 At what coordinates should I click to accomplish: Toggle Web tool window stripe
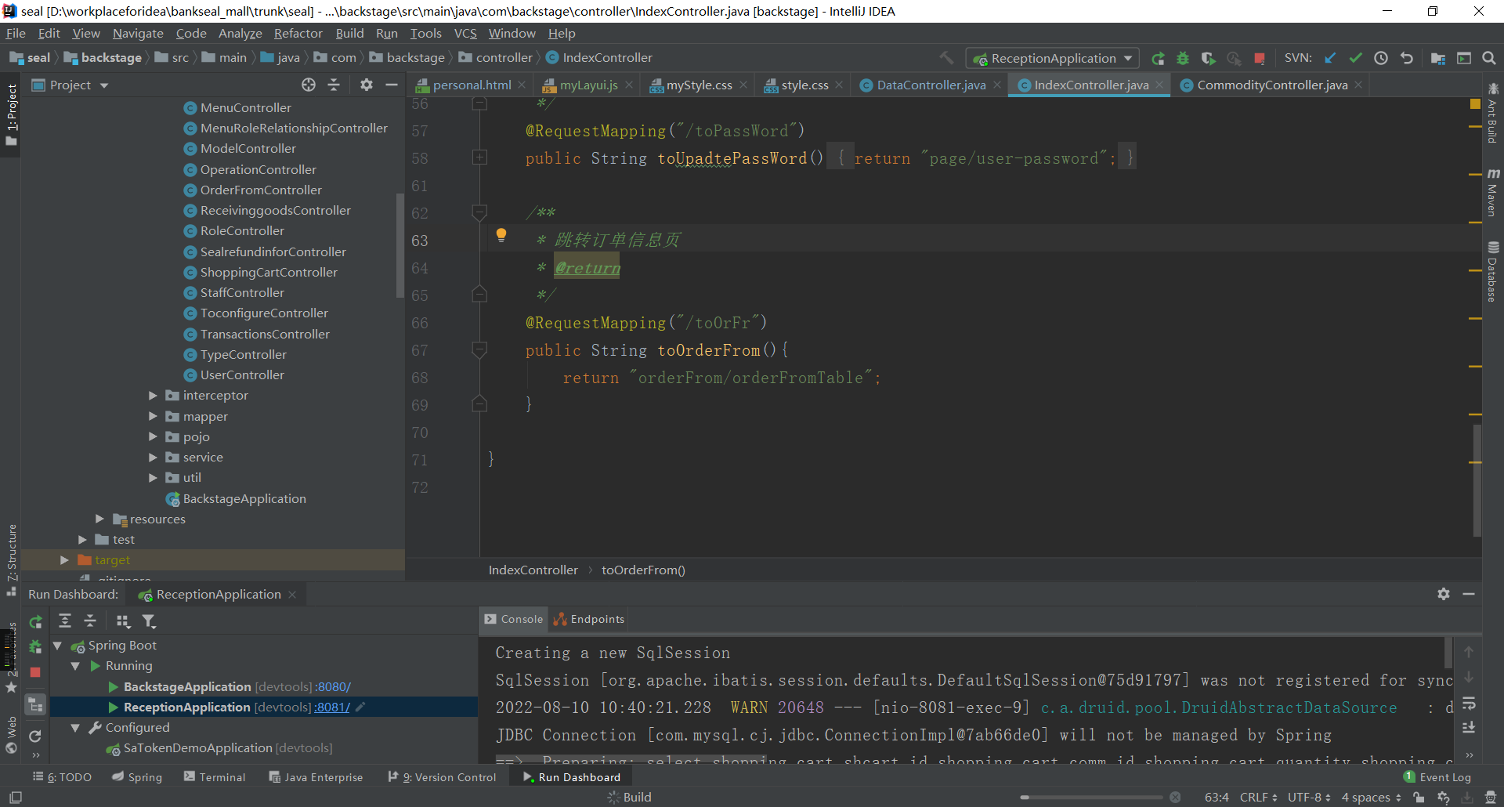[11, 734]
